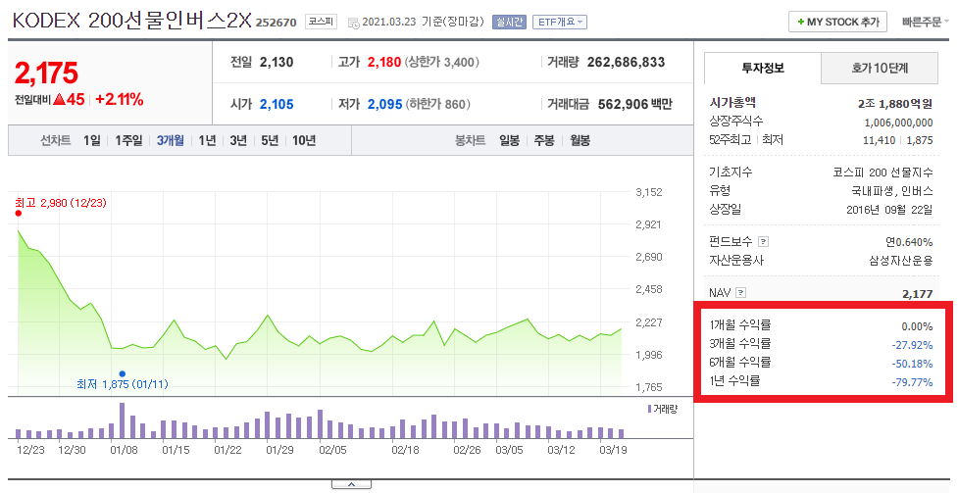Click the 거래량 value 262,686,833
Image resolution: width=958 pixels, height=493 pixels.
click(x=626, y=63)
